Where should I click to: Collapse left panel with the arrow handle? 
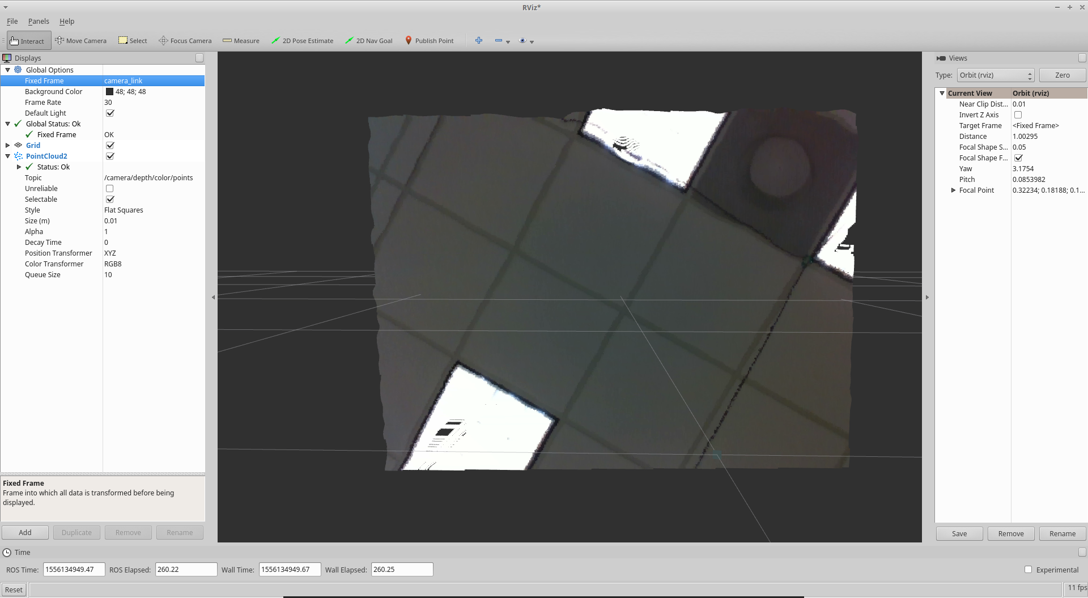click(x=213, y=297)
